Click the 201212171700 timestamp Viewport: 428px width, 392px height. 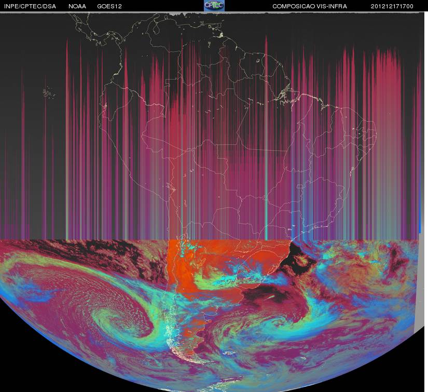point(392,6)
